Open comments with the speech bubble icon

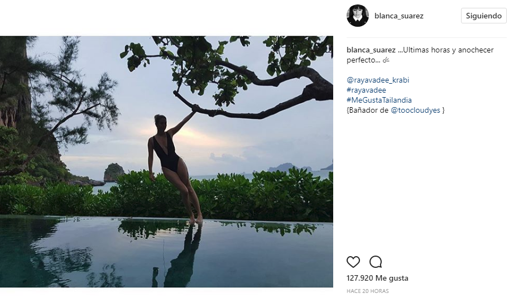tap(376, 262)
